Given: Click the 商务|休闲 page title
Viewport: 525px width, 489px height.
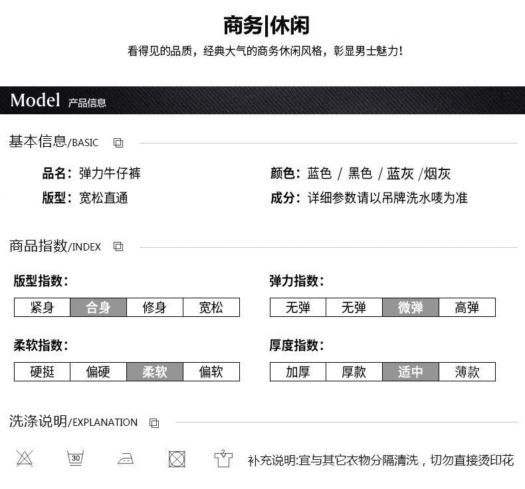Looking at the screenshot, I should [x=266, y=25].
